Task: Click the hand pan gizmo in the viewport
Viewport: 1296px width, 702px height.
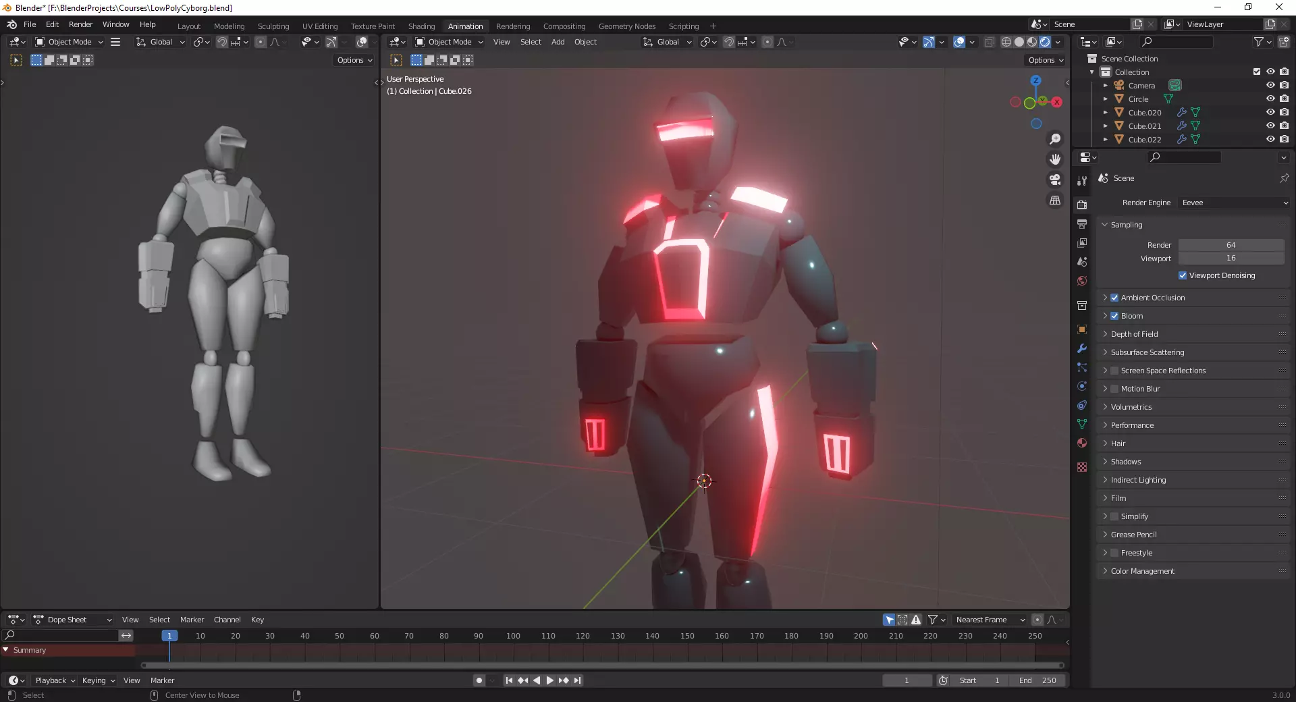Action: pos(1055,159)
